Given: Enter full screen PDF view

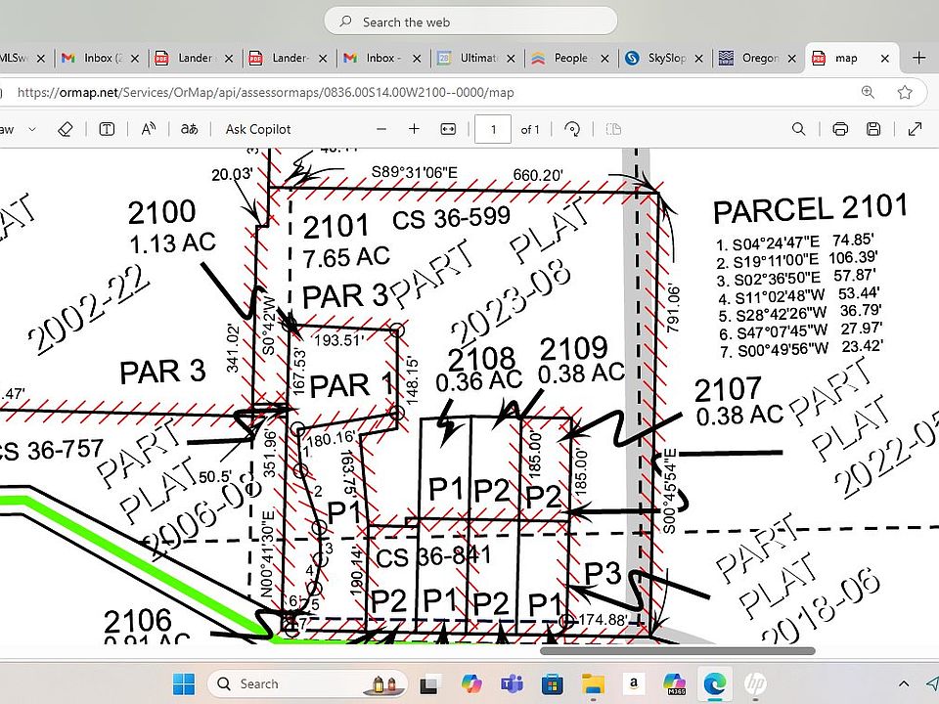Looking at the screenshot, I should [x=916, y=129].
